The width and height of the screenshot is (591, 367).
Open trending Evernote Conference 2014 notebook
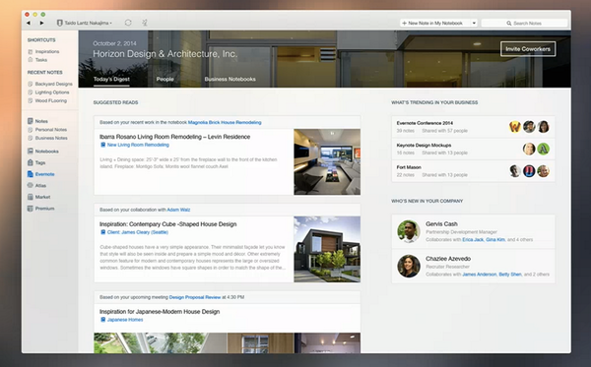(x=425, y=123)
